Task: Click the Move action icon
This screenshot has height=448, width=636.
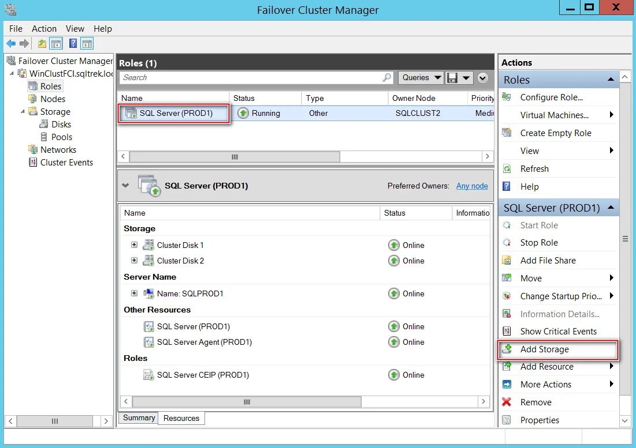Action: point(507,278)
